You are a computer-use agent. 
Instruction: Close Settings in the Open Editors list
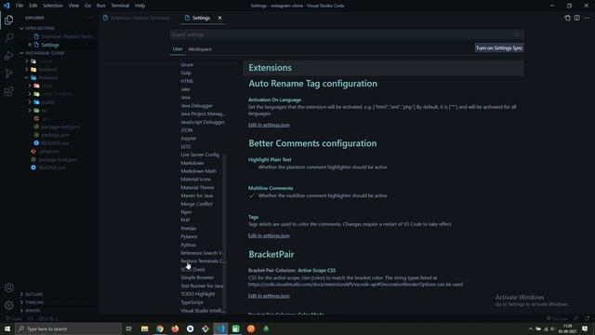coord(30,45)
